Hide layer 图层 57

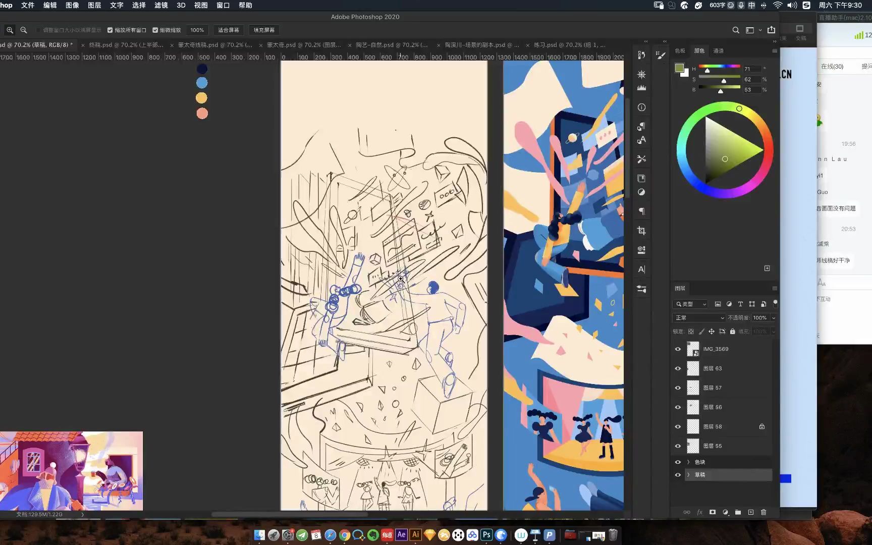678,388
